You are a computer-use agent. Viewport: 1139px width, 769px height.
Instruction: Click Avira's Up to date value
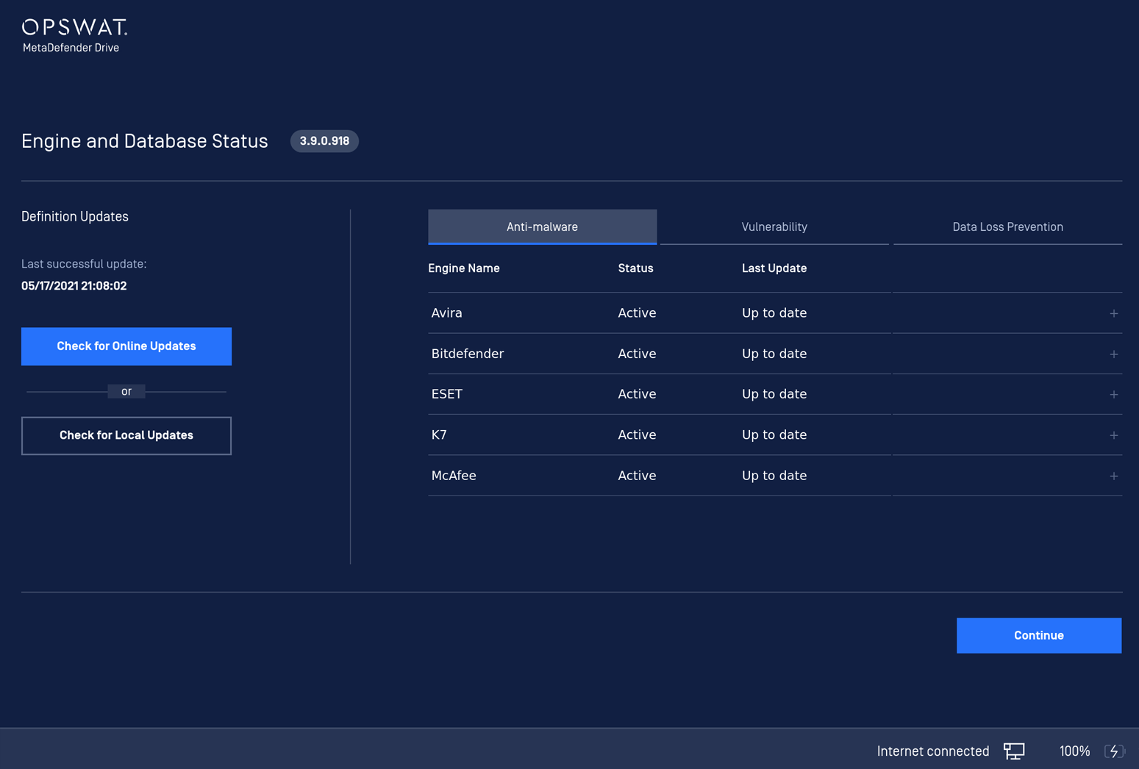click(774, 313)
